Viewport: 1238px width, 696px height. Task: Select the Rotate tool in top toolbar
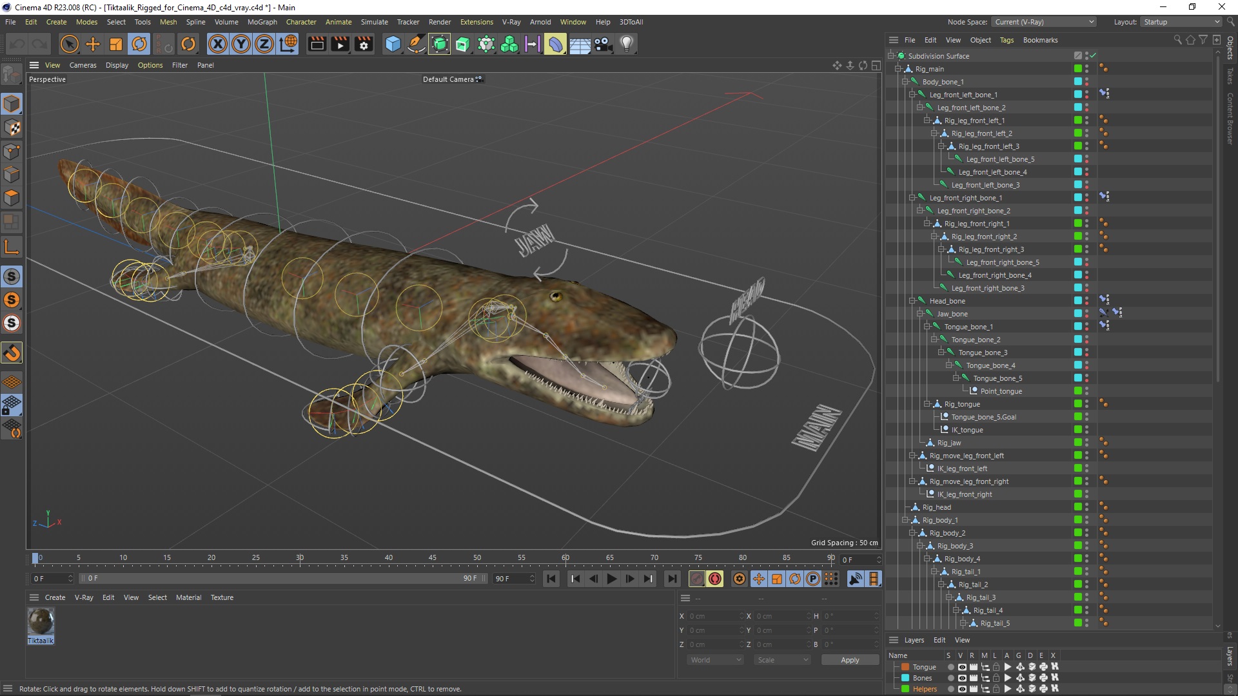[x=139, y=44]
